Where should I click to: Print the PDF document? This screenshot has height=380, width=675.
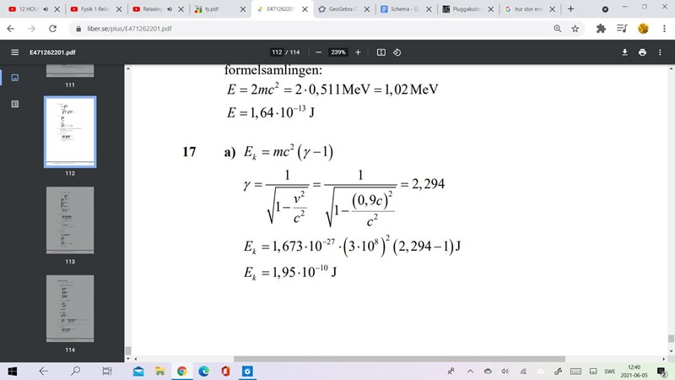[642, 52]
